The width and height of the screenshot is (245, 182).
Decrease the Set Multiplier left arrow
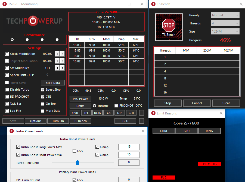(57, 68)
